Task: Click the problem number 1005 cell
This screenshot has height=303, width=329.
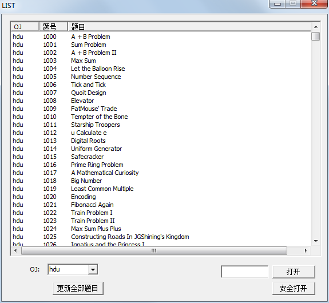Action: 50,77
